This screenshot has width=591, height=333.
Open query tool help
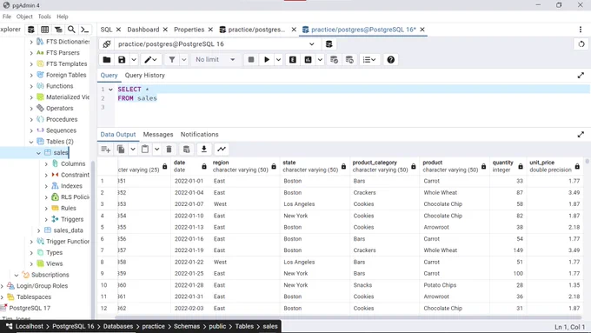pos(391,60)
